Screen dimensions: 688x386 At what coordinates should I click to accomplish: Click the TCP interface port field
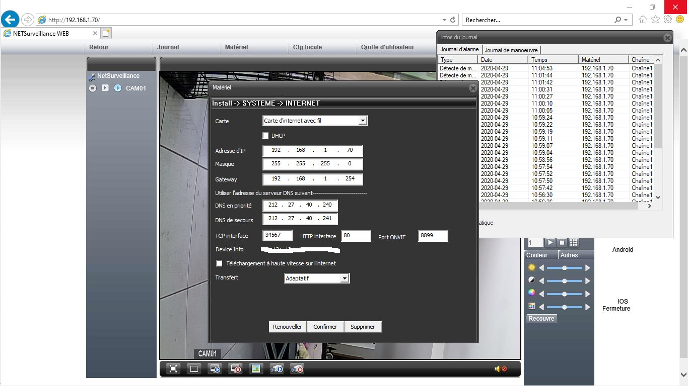[x=278, y=235]
